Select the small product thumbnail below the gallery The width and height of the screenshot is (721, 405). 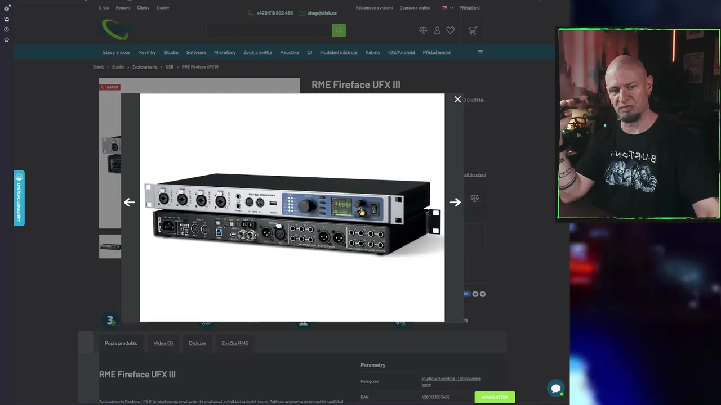110,246
